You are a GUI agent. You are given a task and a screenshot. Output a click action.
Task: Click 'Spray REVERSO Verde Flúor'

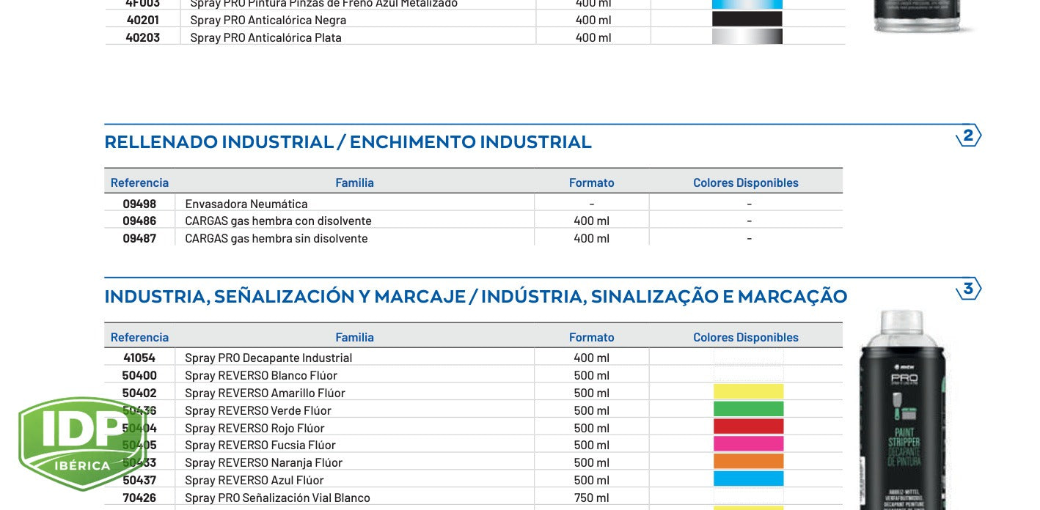coord(258,410)
